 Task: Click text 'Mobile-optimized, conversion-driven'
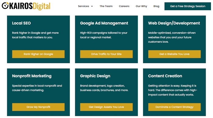172,33
